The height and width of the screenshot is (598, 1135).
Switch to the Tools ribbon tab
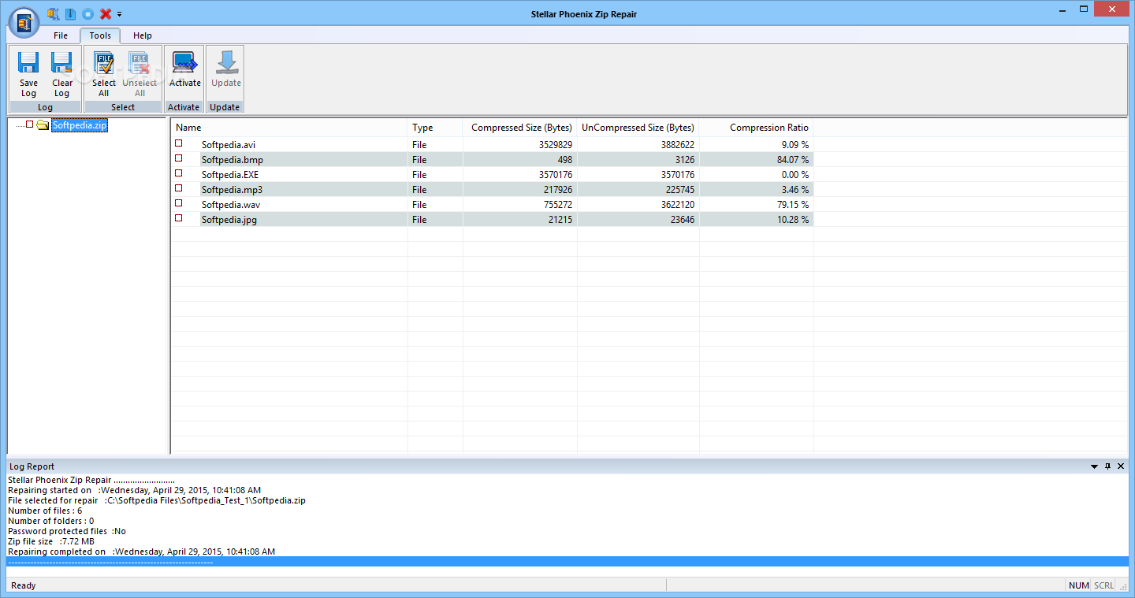(100, 35)
